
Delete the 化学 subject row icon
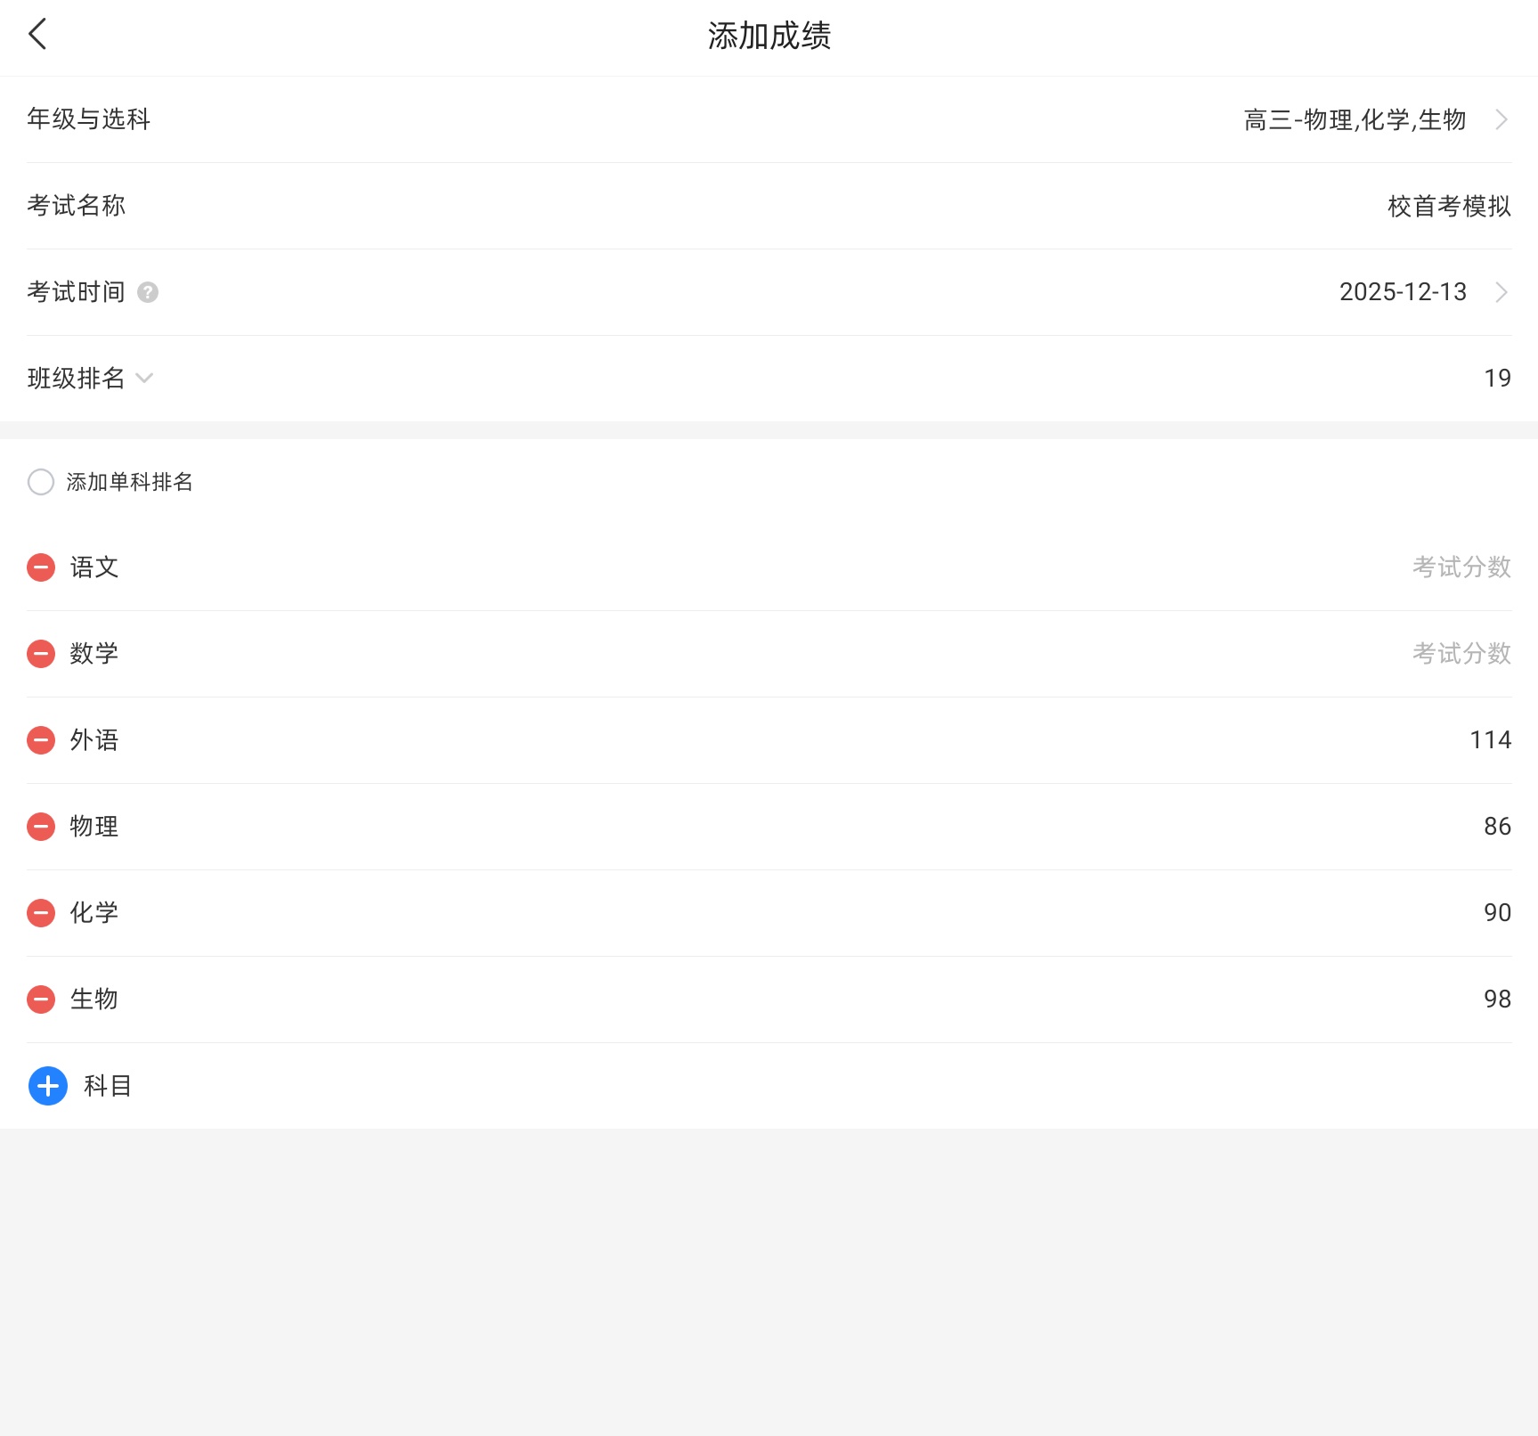pyautogui.click(x=41, y=913)
